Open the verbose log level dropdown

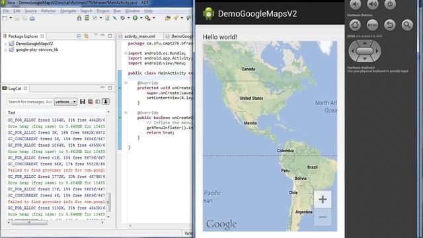pyautogui.click(x=65, y=102)
